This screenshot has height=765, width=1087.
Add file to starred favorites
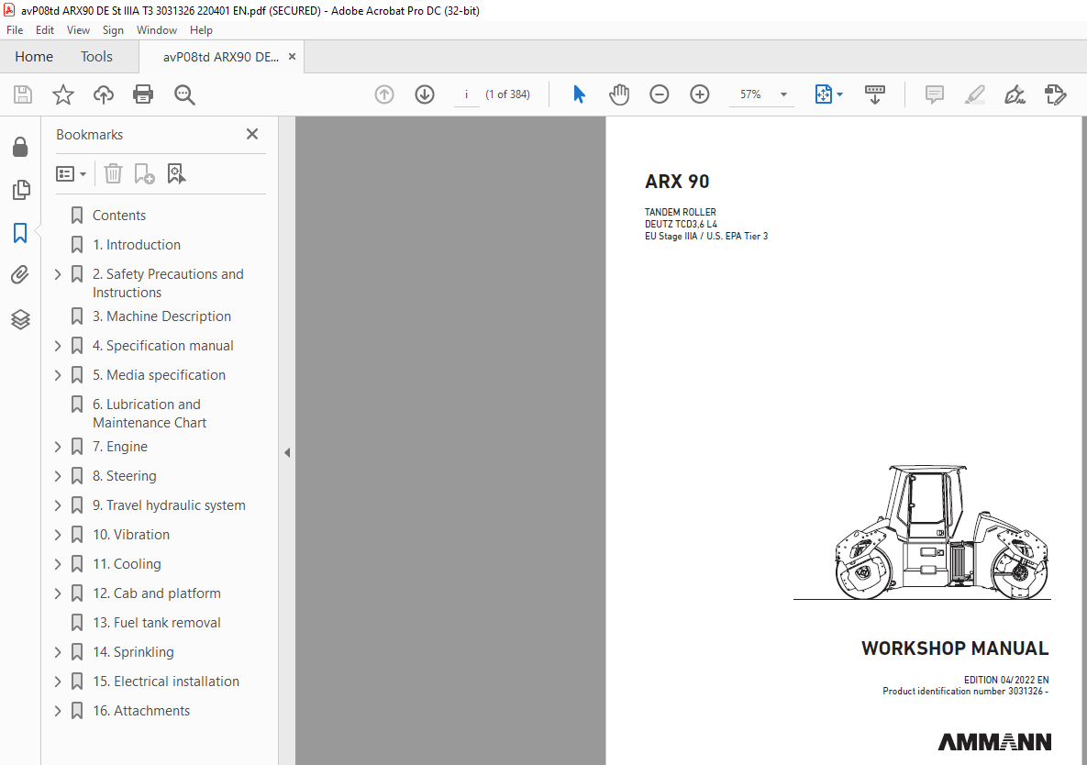coord(63,94)
